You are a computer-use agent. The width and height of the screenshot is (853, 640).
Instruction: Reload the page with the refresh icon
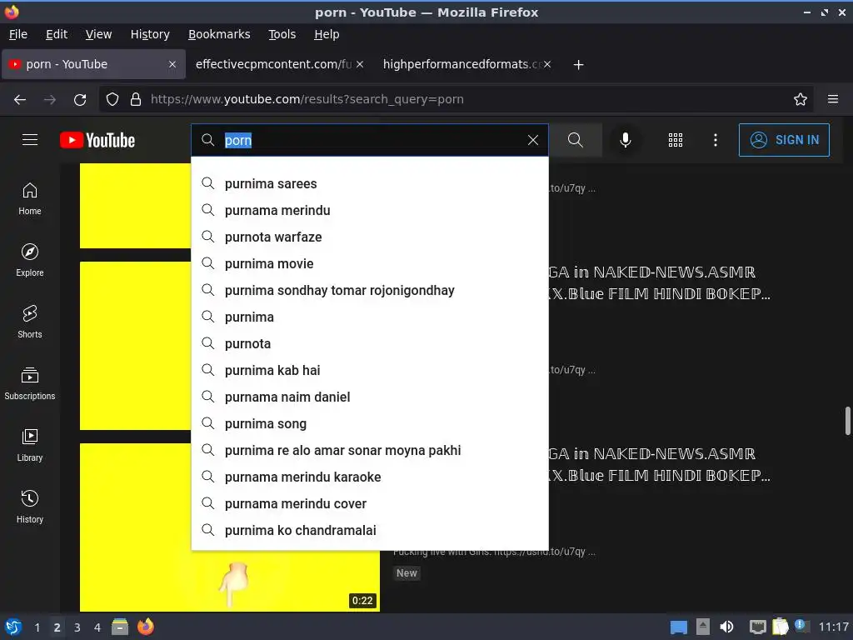tap(80, 100)
